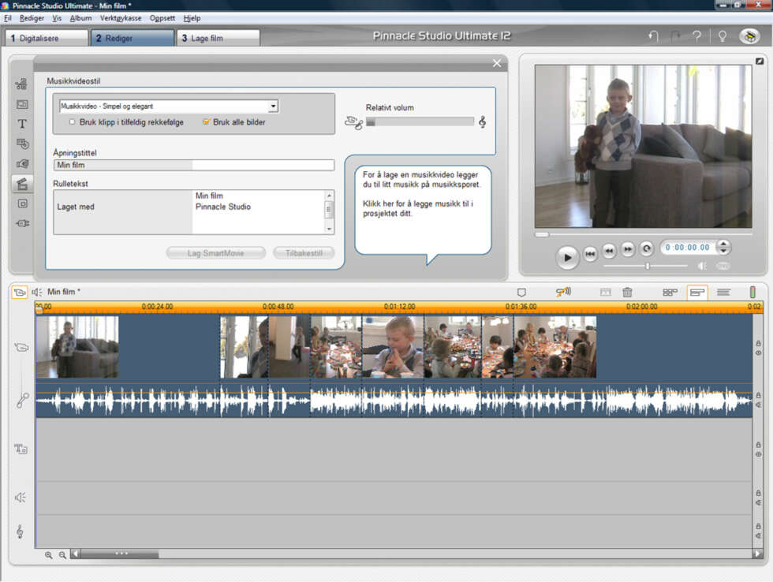This screenshot has height=582, width=773.
Task: Open the clip properties tool in toolbox
Action: click(x=22, y=84)
